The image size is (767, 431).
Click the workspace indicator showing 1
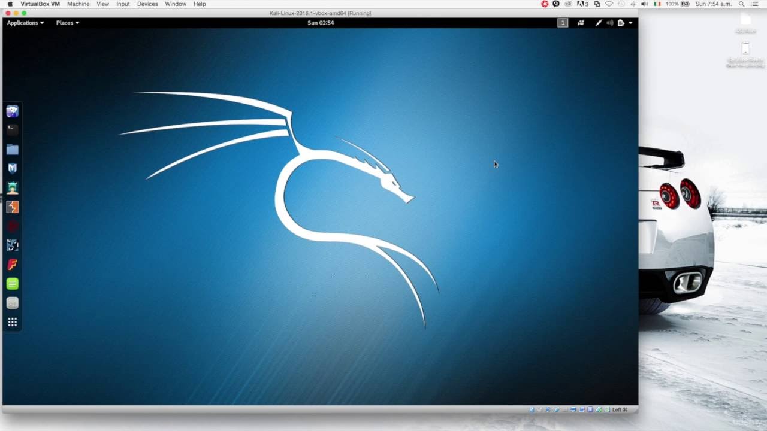coord(563,23)
